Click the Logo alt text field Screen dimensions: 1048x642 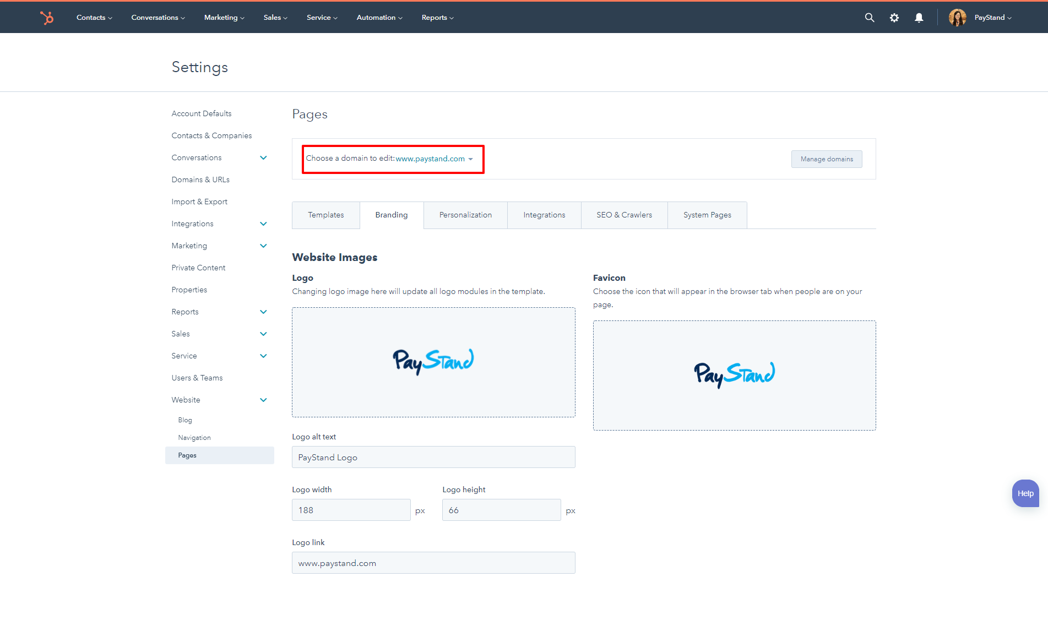tap(433, 457)
